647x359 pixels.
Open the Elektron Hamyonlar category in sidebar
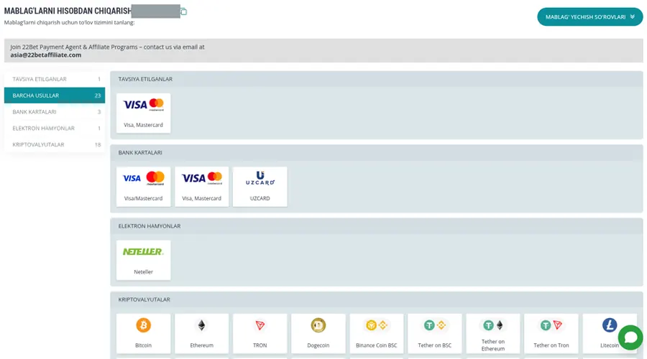pos(55,129)
